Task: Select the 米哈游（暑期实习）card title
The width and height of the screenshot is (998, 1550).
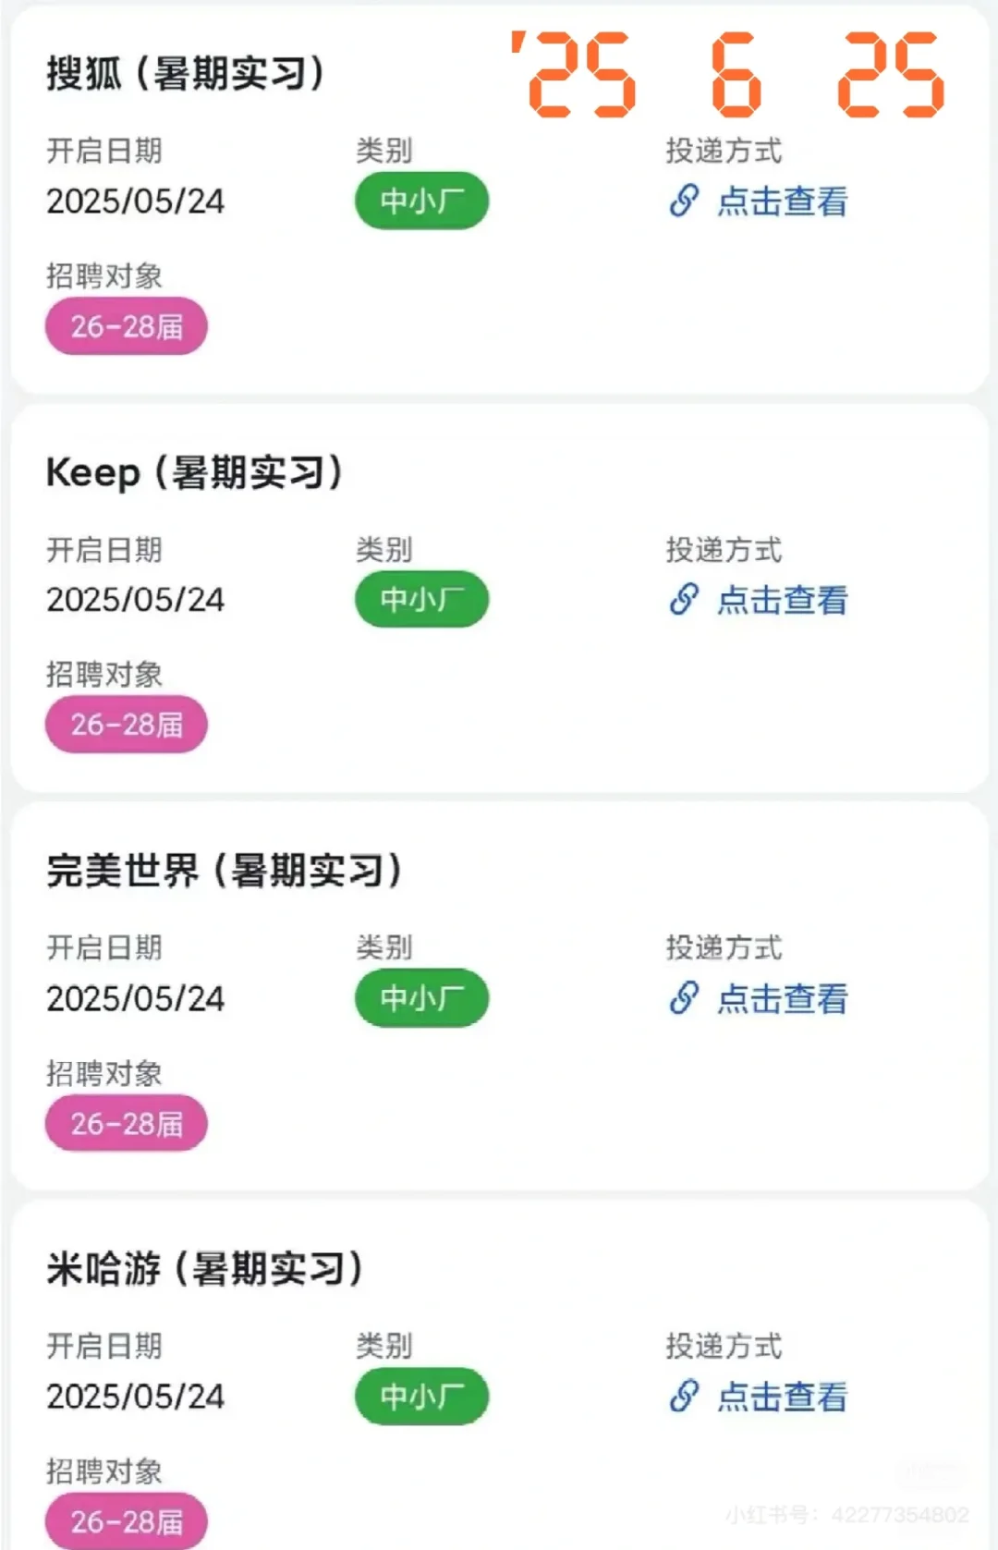Action: [205, 1269]
